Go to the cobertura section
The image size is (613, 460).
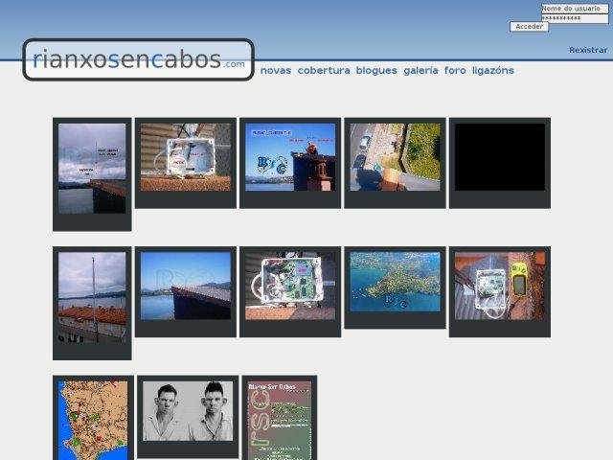coord(324,70)
